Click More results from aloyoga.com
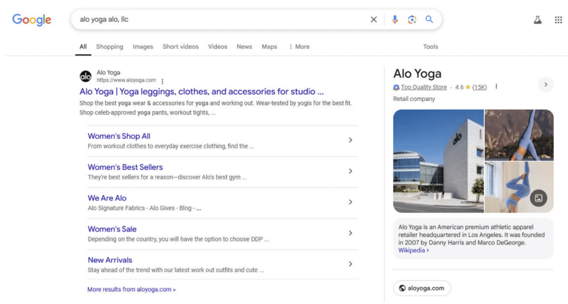Image resolution: width=568 pixels, height=304 pixels. point(131,290)
